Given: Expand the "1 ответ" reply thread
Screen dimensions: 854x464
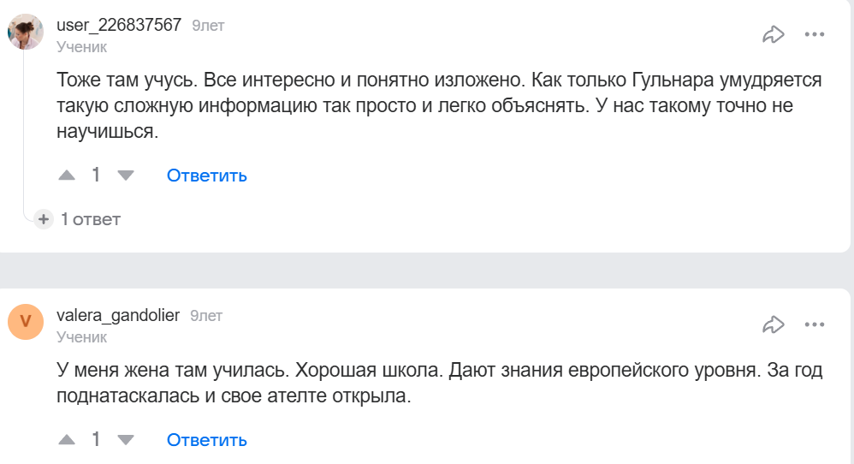Looking at the screenshot, I should [80, 219].
